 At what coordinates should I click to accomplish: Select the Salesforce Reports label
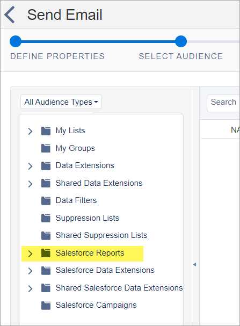(x=90, y=253)
